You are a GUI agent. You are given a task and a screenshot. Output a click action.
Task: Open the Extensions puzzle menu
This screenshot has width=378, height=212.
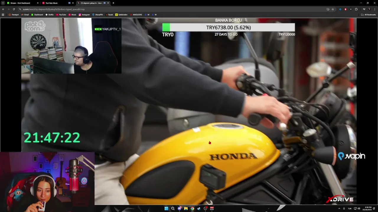click(356, 9)
